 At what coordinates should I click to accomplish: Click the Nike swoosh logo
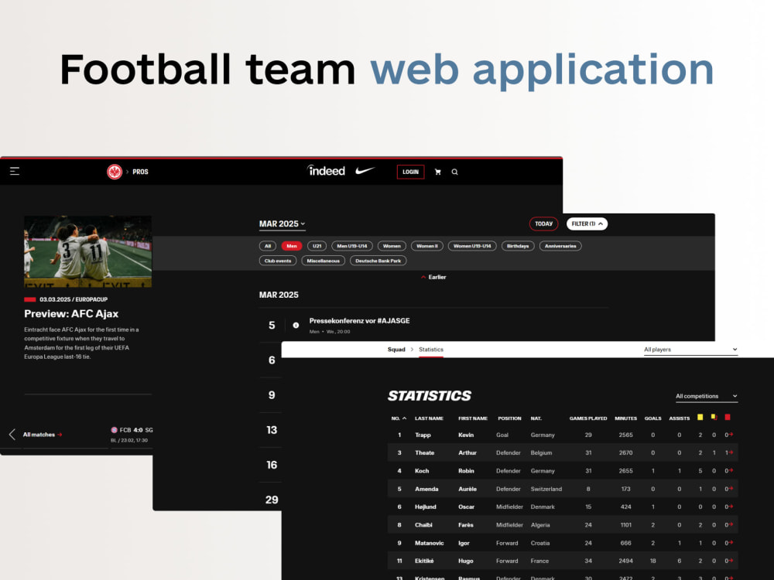tap(365, 171)
